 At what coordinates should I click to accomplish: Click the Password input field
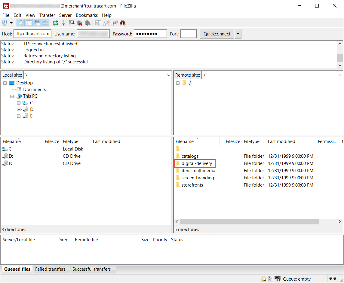(150, 34)
